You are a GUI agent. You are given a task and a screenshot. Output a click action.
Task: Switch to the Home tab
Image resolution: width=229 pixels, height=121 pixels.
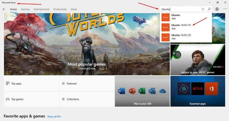click(13, 9)
